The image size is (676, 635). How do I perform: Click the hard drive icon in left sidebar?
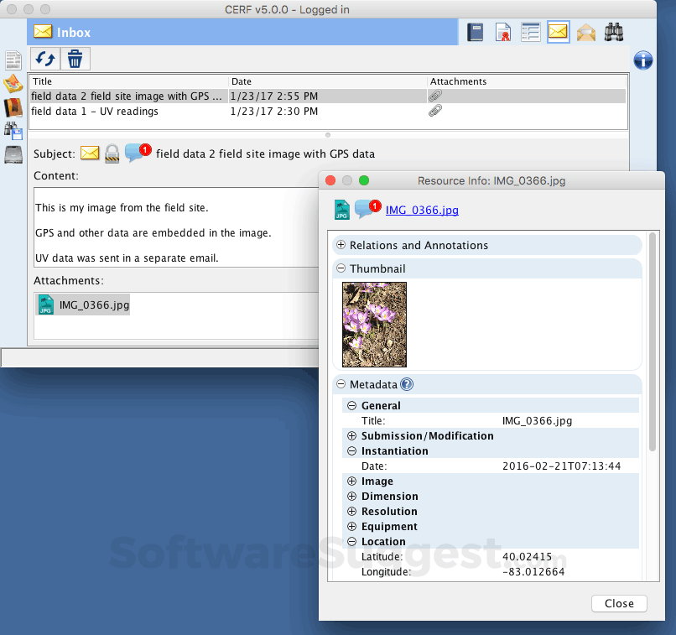tap(13, 154)
